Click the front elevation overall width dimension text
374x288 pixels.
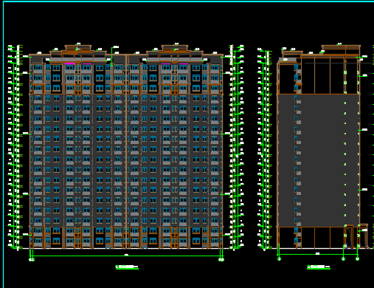point(126,255)
